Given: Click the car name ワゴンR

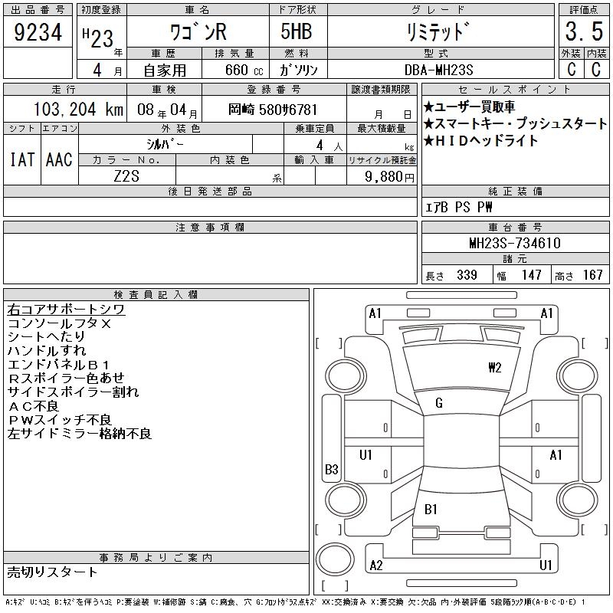Looking at the screenshot, I should (x=198, y=32).
